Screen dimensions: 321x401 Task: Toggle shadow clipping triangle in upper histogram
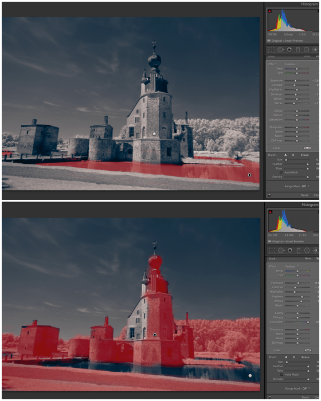click(270, 11)
